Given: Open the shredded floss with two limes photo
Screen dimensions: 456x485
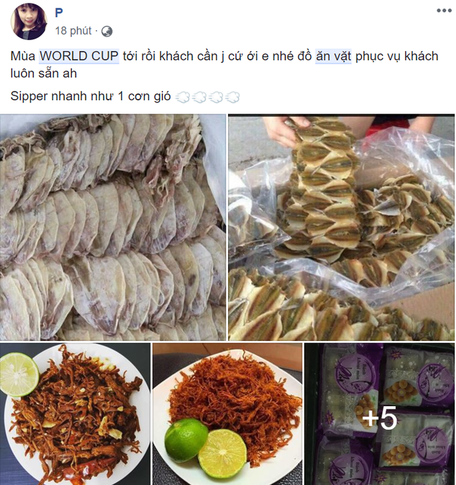Looking at the screenshot, I should (x=227, y=414).
